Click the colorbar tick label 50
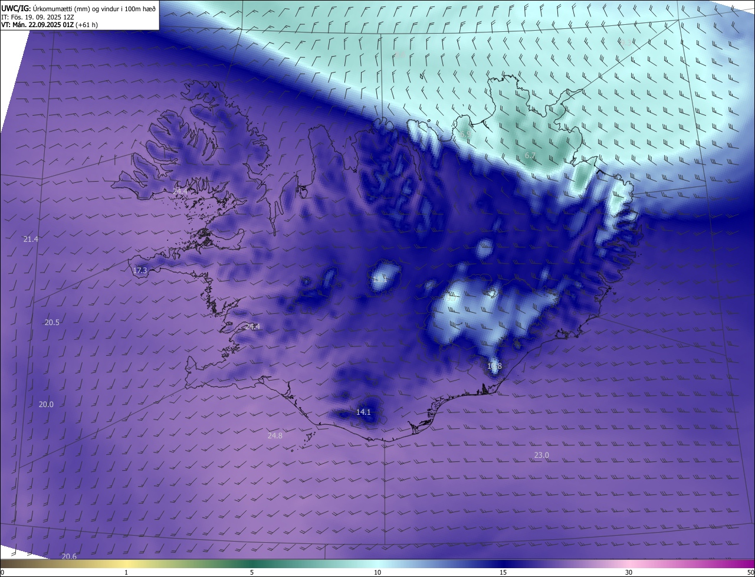Image resolution: width=755 pixels, height=577 pixels. coord(750,572)
